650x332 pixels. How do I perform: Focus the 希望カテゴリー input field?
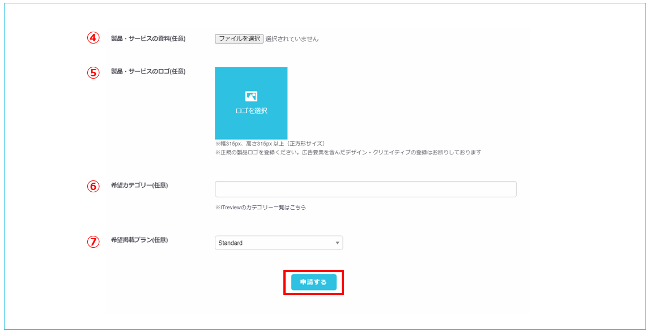[x=366, y=188]
